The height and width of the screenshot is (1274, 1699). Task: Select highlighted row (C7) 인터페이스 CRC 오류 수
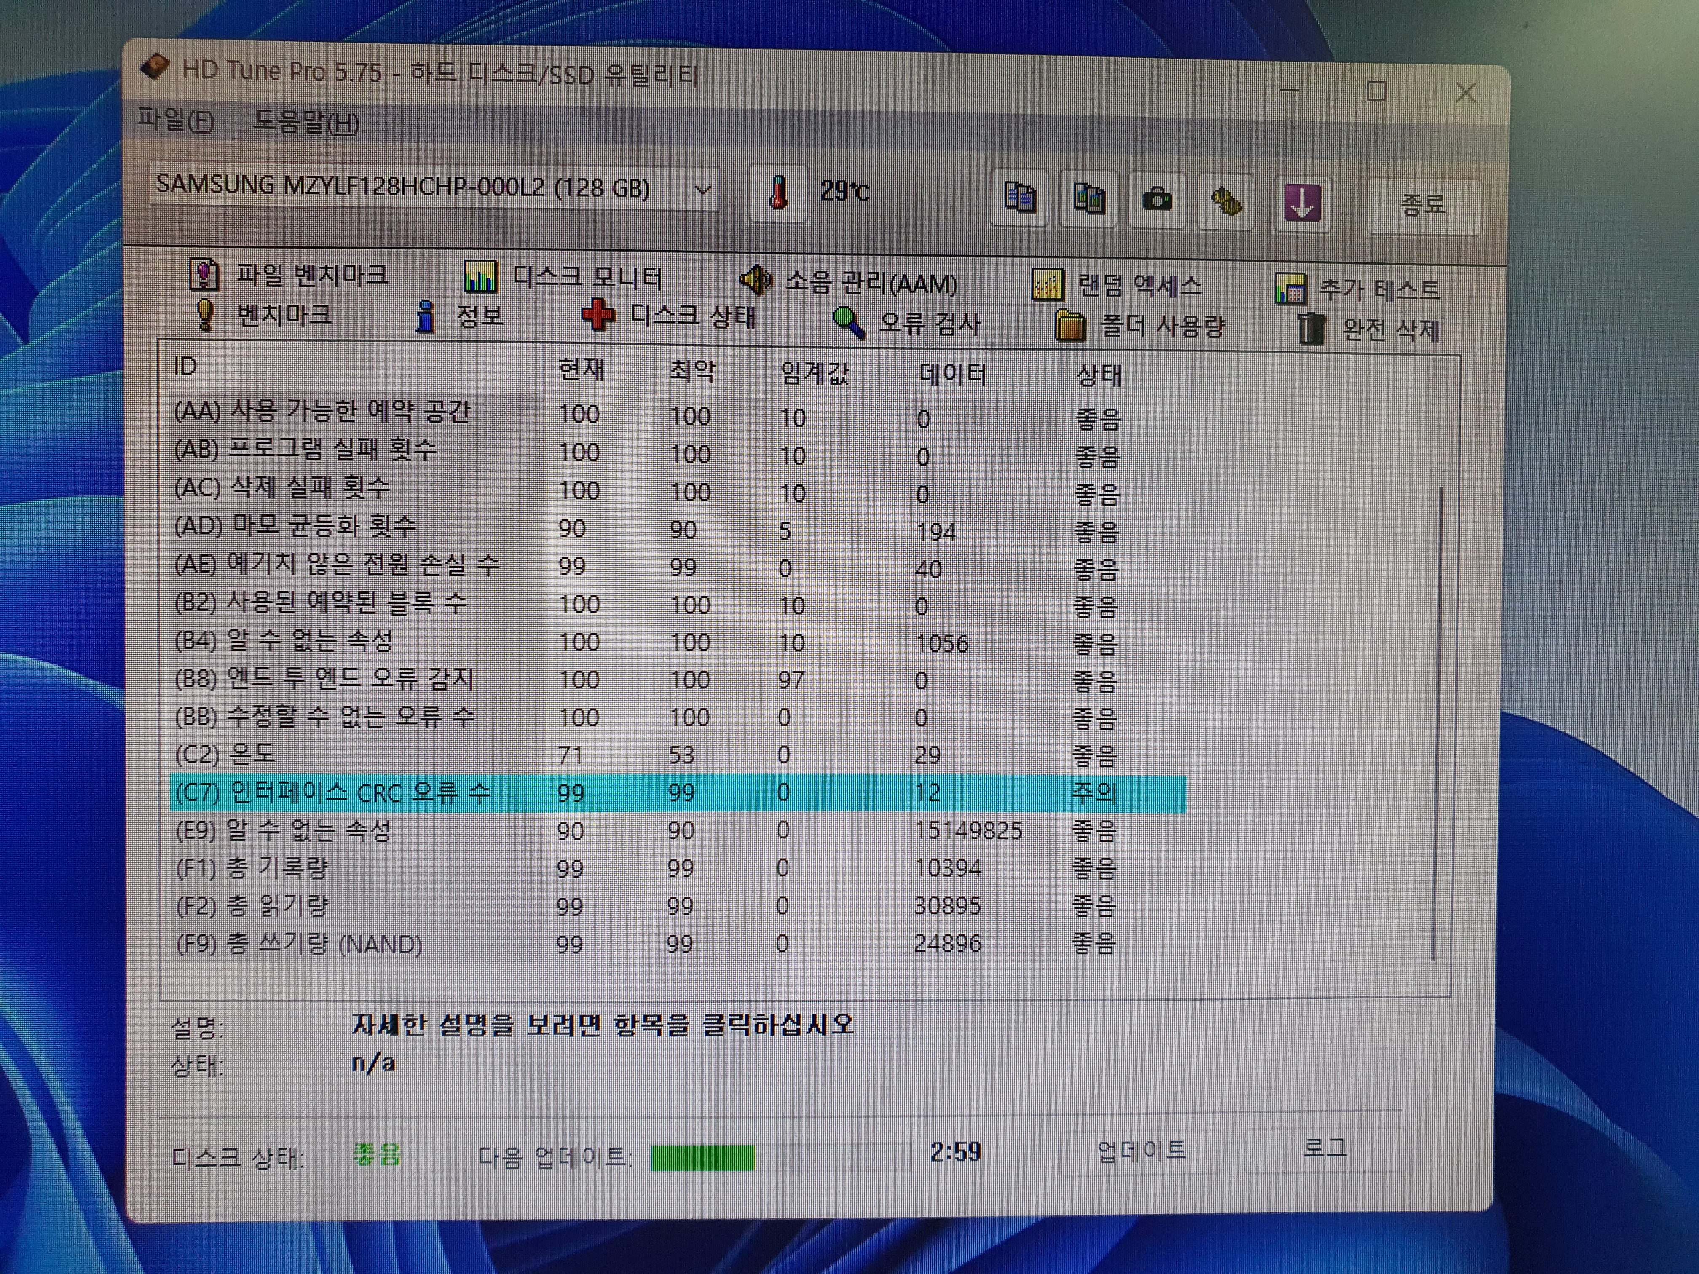(x=678, y=792)
